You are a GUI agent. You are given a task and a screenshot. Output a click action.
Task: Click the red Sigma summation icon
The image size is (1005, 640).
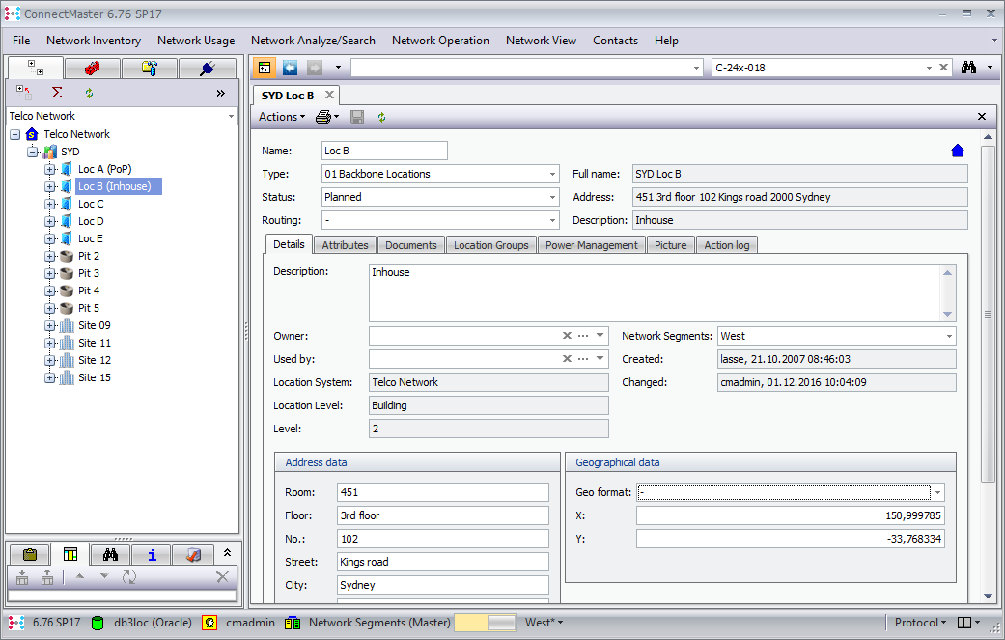pyautogui.click(x=57, y=93)
